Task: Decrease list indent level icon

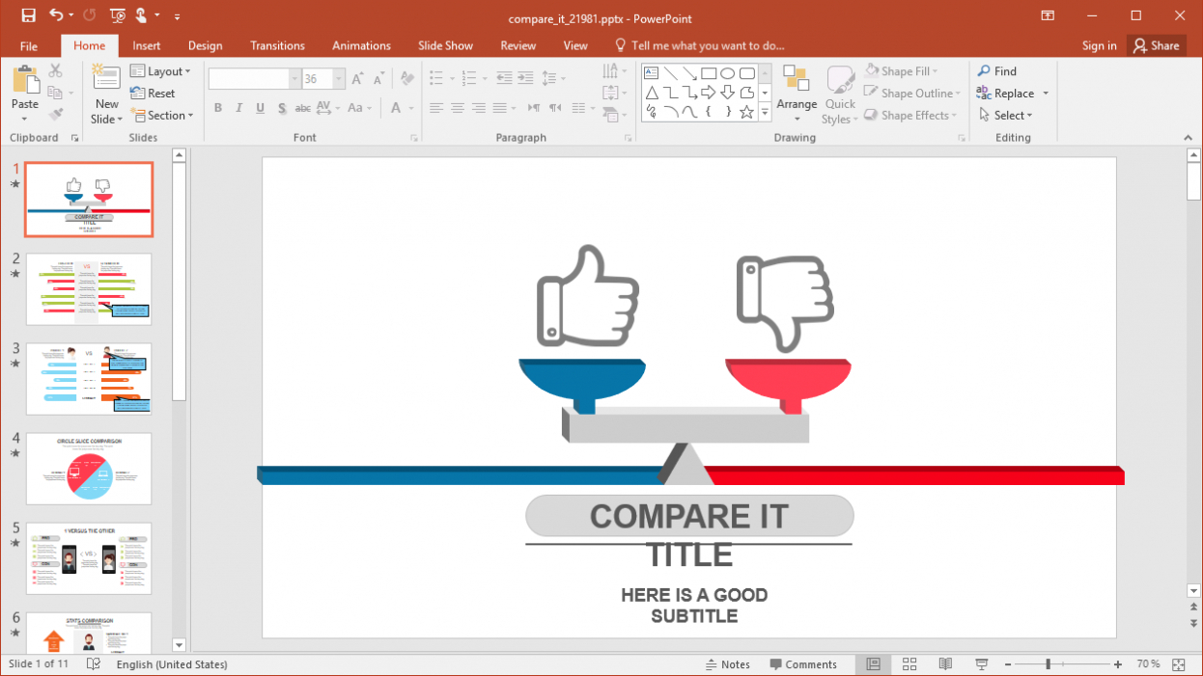Action: (x=504, y=79)
